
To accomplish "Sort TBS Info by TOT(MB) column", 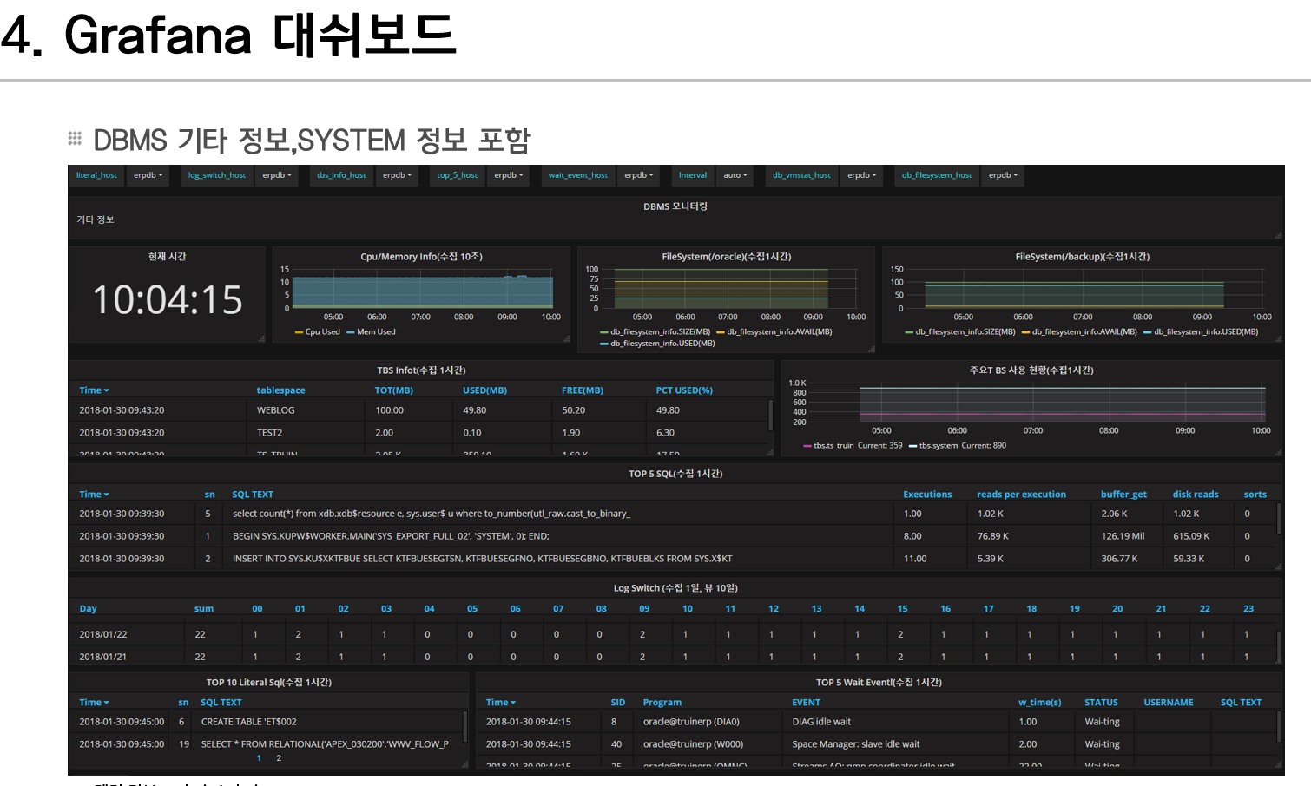I will [x=393, y=390].
